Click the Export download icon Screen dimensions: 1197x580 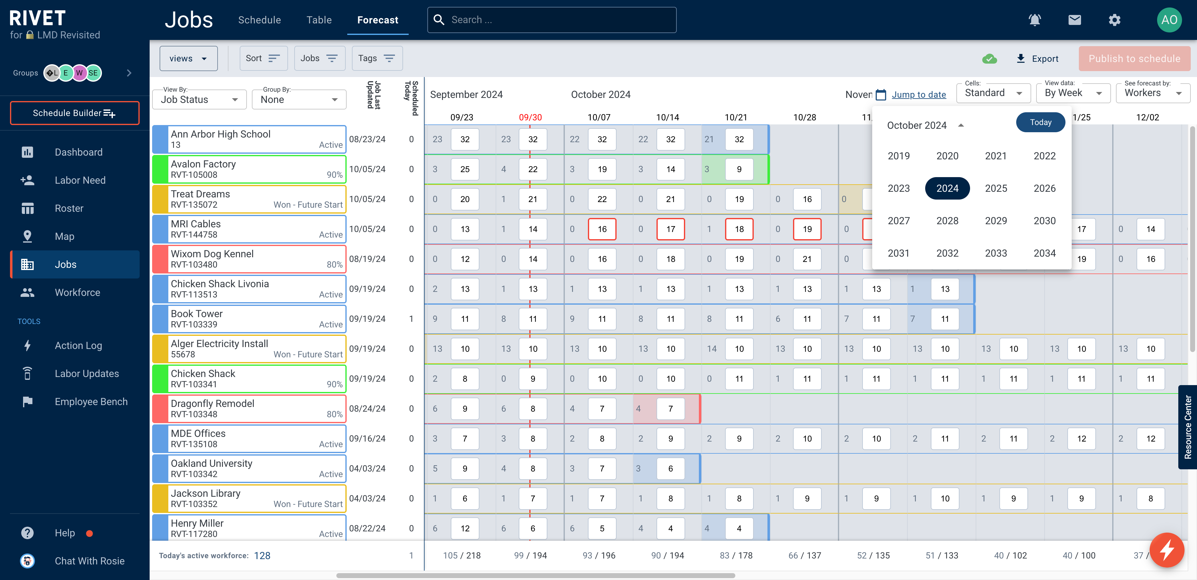tap(1021, 59)
